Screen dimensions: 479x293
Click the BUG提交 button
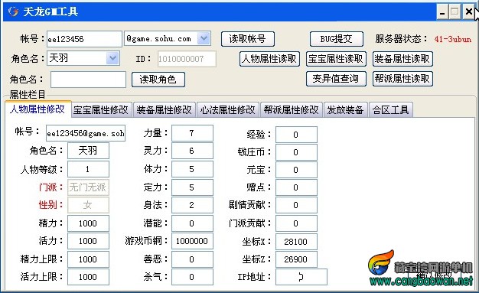[337, 39]
